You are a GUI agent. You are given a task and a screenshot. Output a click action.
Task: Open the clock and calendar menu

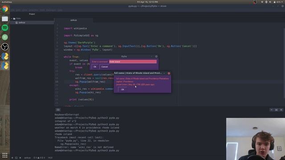click(147, 2)
